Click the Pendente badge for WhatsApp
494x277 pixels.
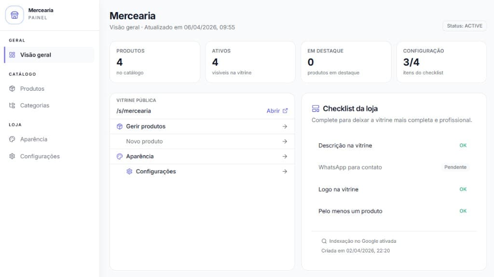tap(455, 167)
